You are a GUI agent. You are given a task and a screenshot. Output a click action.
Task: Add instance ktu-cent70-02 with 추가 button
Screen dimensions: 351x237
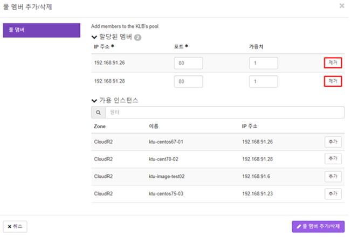pos(333,159)
